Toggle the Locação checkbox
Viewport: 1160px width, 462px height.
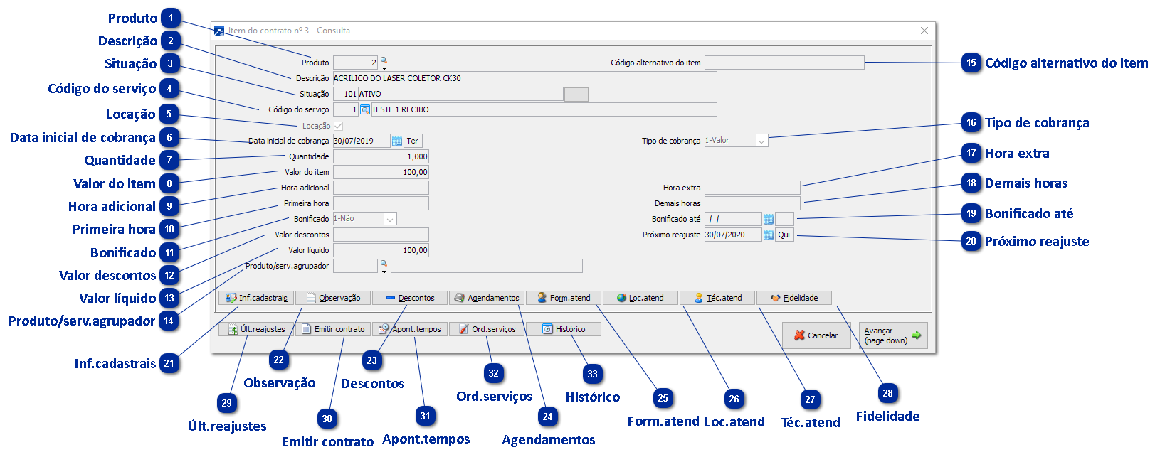[x=338, y=126]
